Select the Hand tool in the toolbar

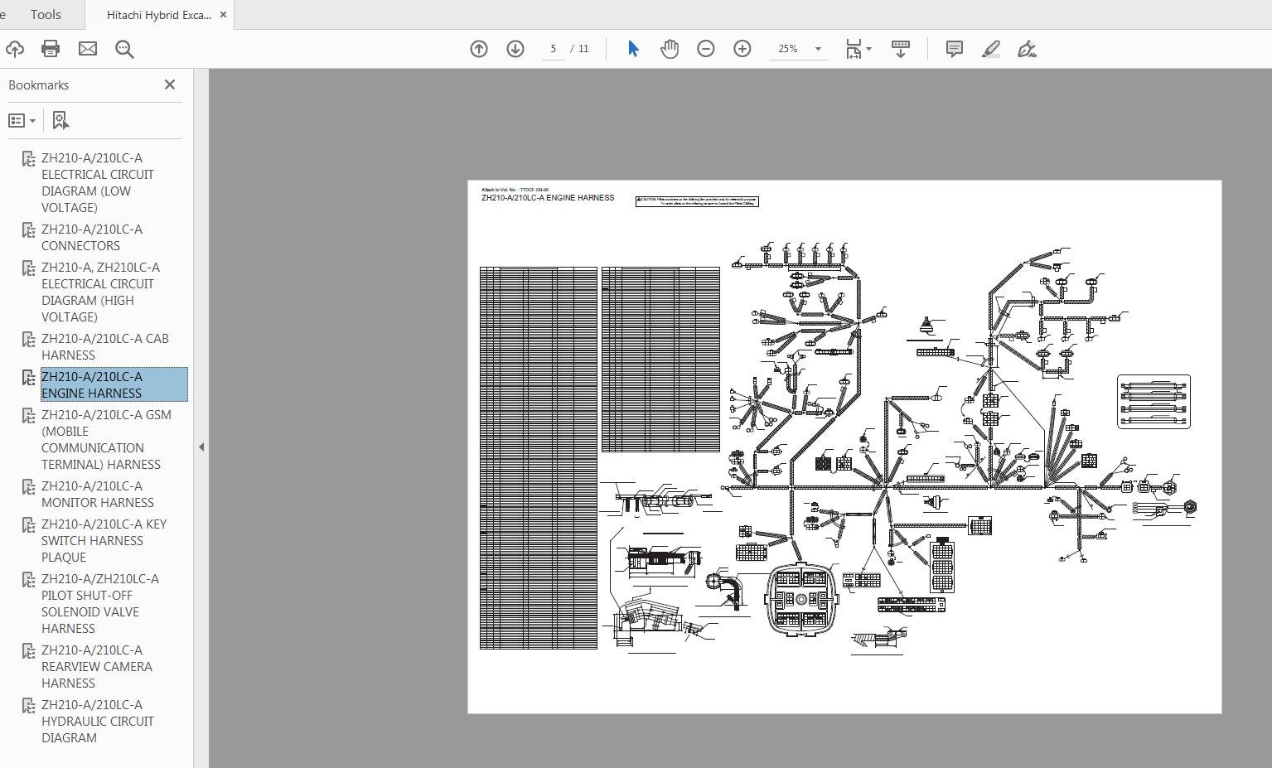668,49
